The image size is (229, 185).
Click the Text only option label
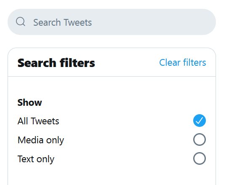coord(36,159)
